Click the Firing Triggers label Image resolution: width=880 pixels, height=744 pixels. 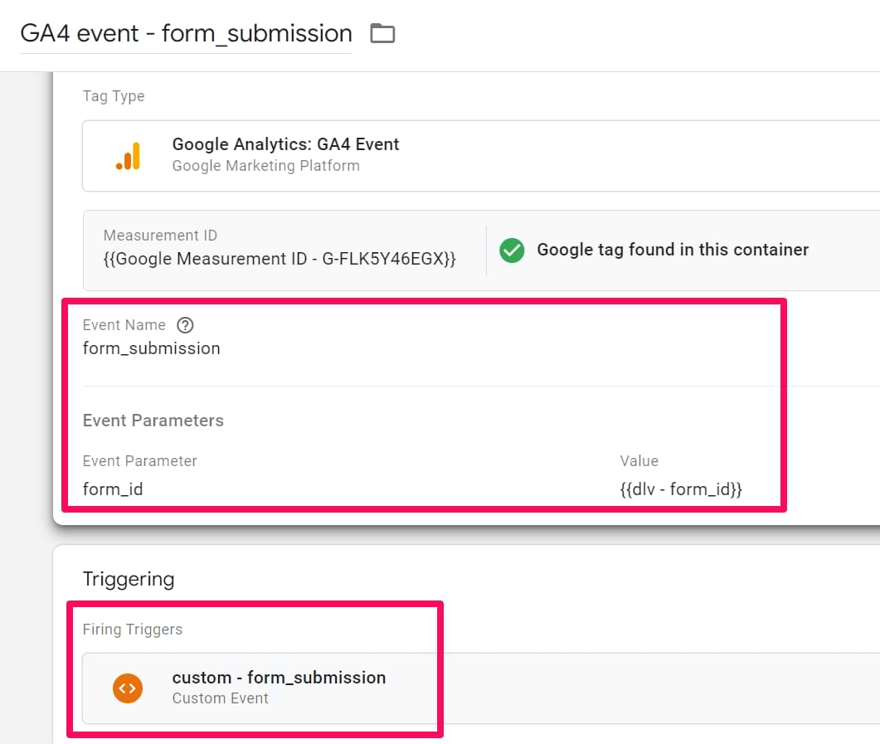tap(133, 630)
